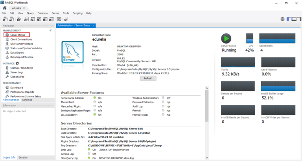
Task: Open the Database menu
Action: (42, 13)
